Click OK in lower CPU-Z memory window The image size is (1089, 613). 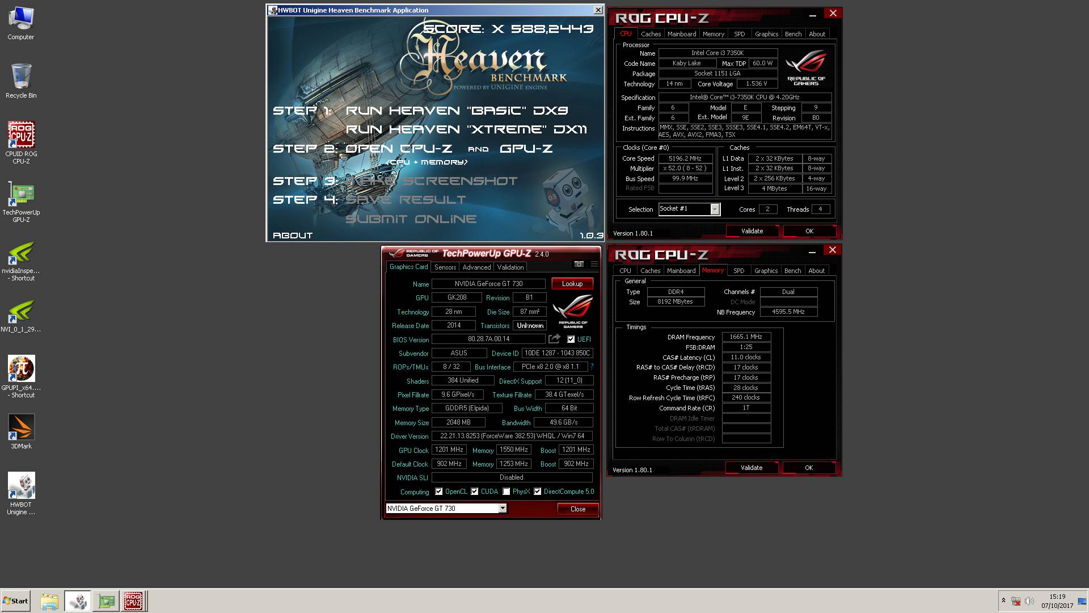click(x=809, y=468)
